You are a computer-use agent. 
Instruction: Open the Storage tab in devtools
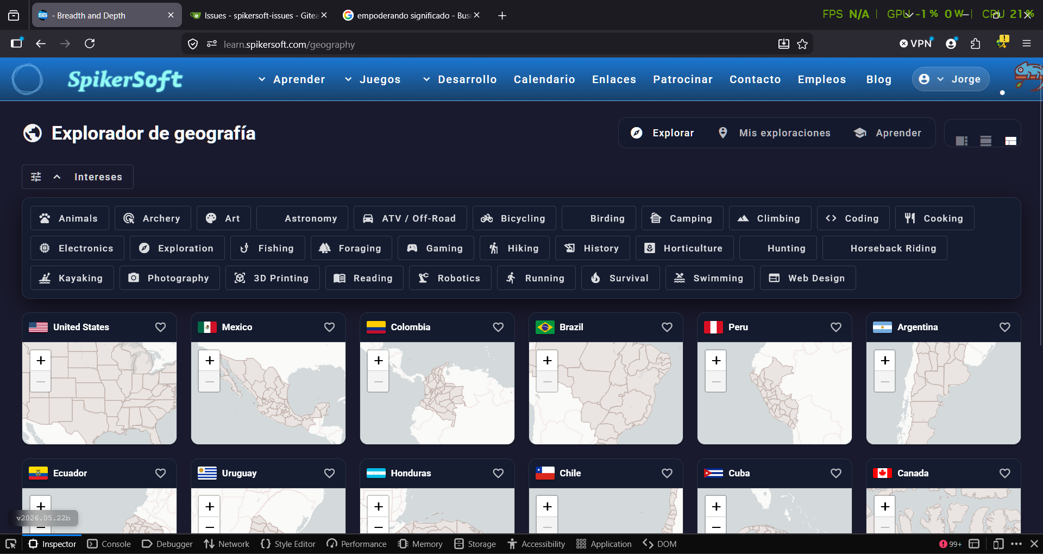475,544
